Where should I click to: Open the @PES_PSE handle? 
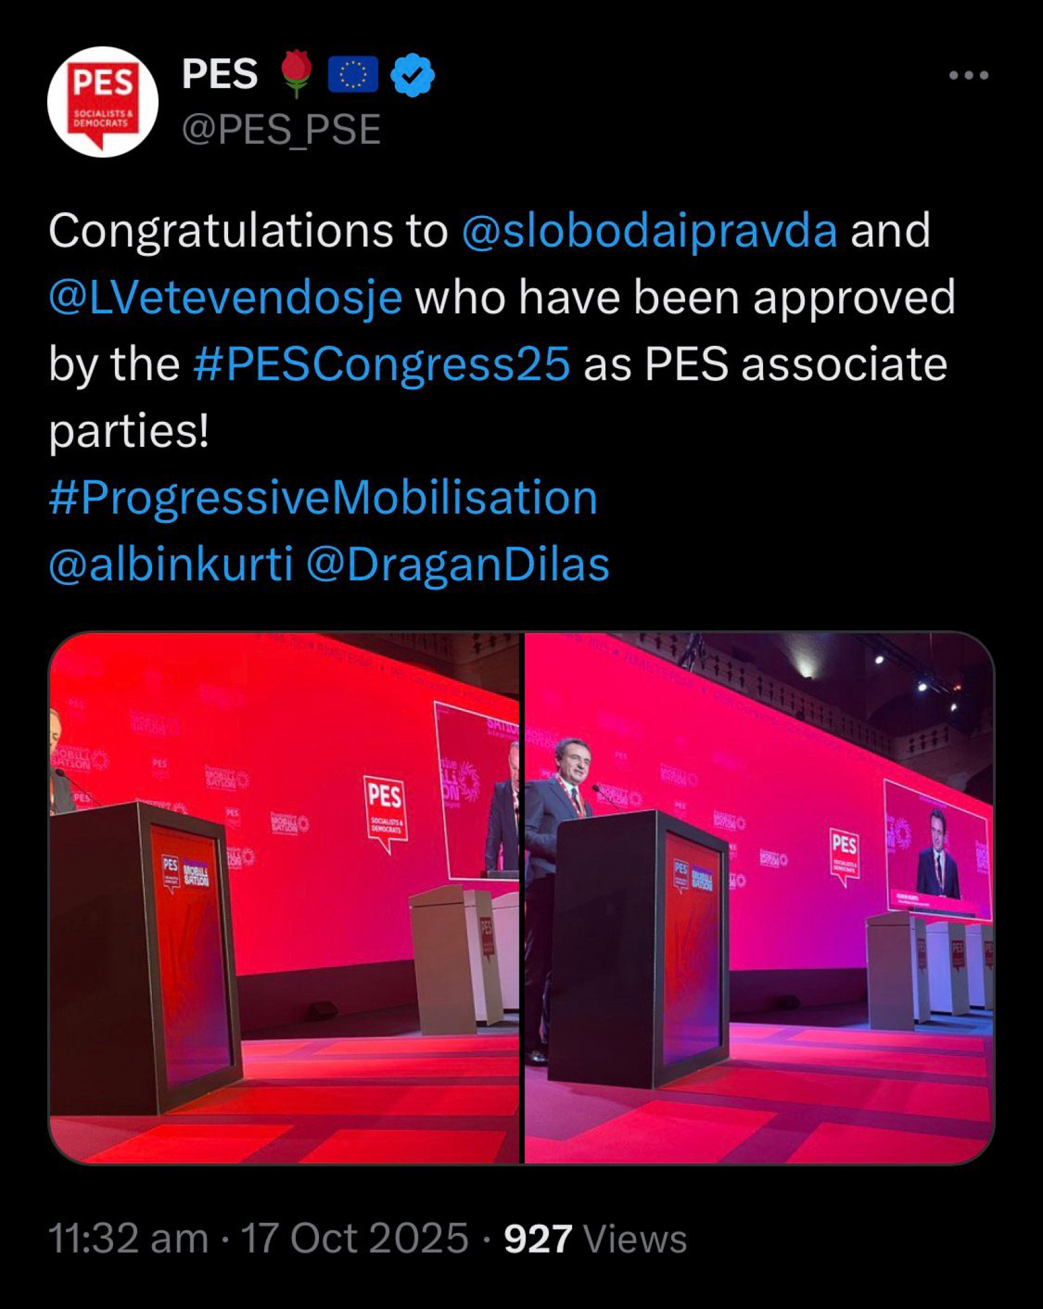281,130
